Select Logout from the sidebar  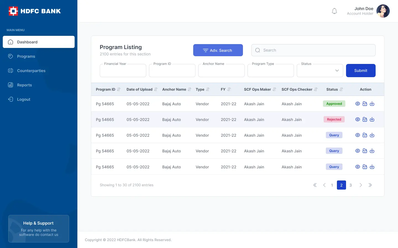tap(39, 99)
